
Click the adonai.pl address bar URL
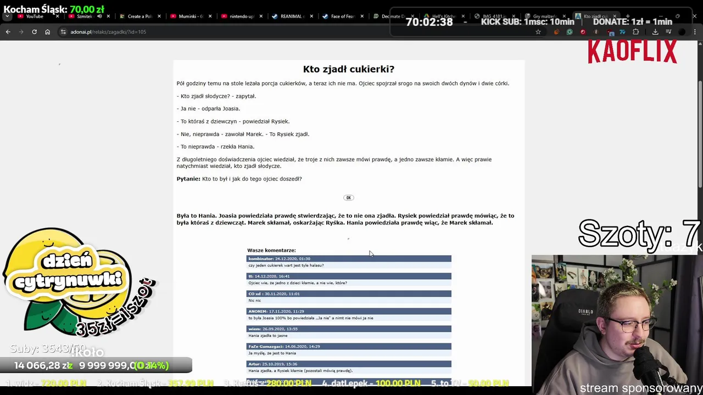pos(108,32)
